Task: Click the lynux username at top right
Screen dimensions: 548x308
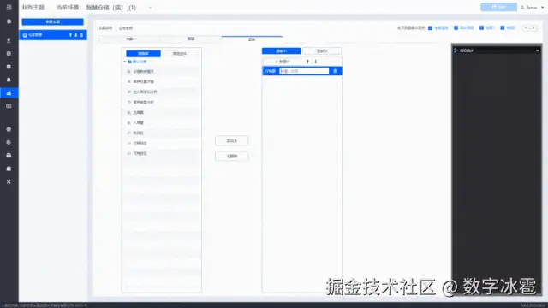Action: point(532,7)
